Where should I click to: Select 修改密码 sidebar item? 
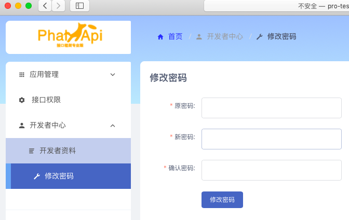coord(59,176)
